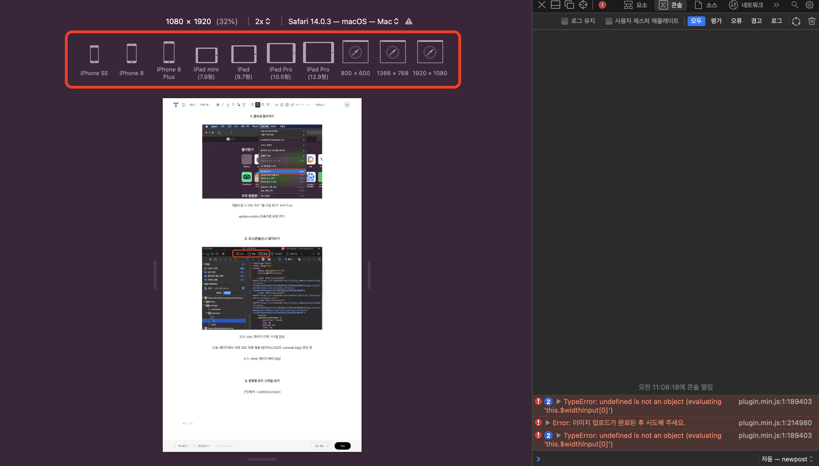Filter console by 오류 button
The image size is (819, 466).
click(x=736, y=21)
